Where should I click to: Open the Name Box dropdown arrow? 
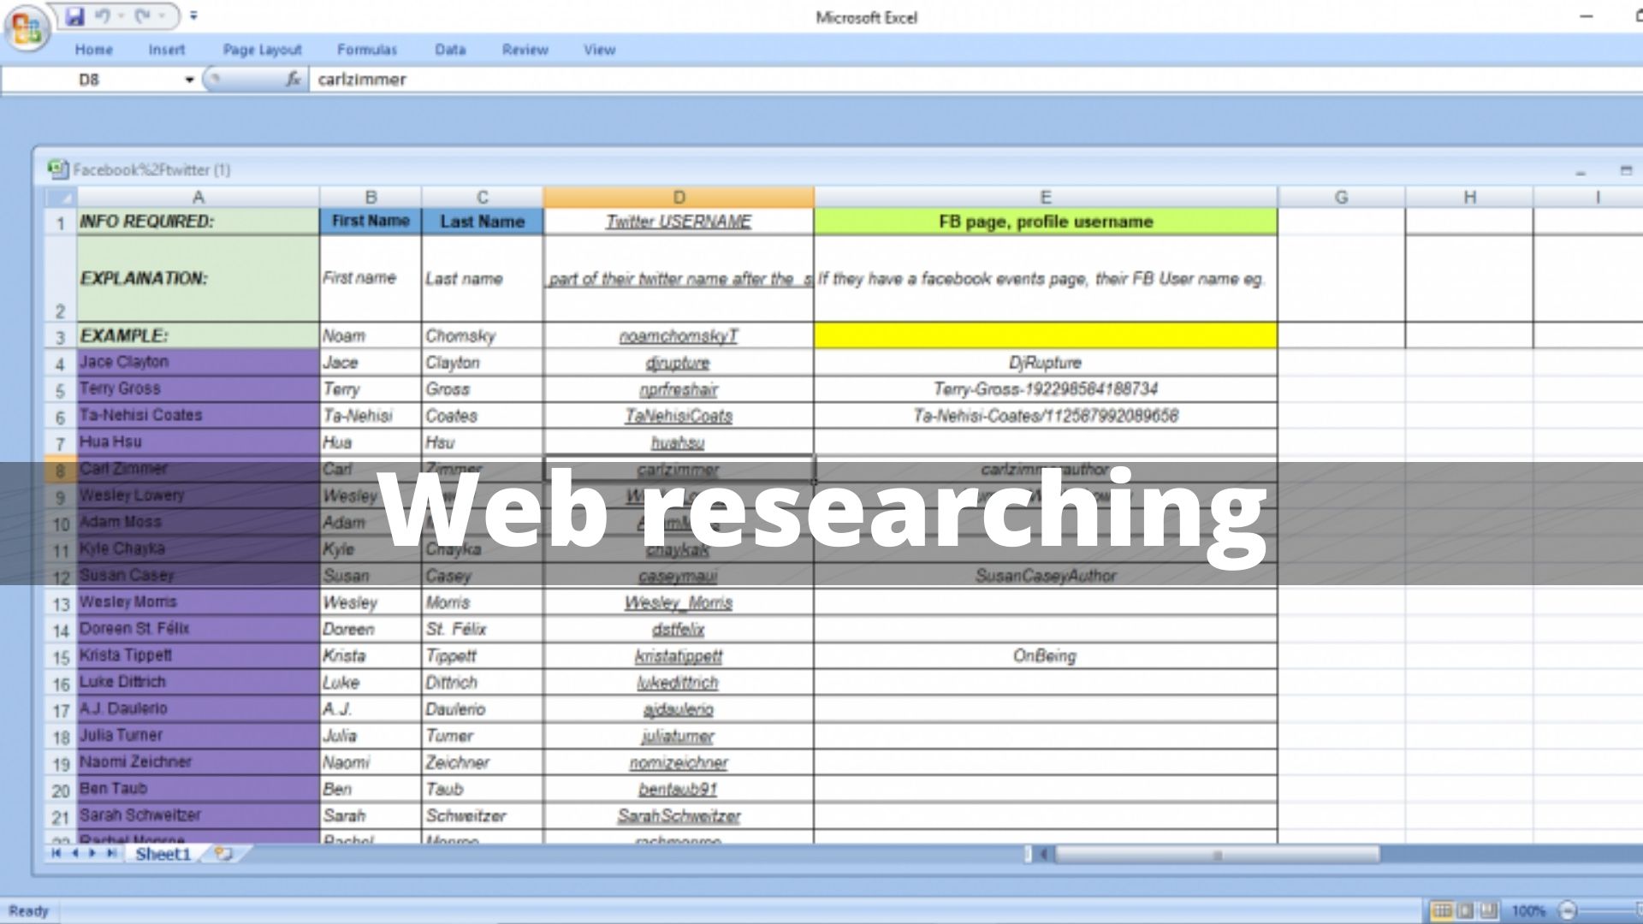[189, 80]
